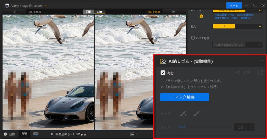Viewport: 267px width, 139px height.
Task: Click the reset circular arrow icon
Action: [x=260, y=73]
